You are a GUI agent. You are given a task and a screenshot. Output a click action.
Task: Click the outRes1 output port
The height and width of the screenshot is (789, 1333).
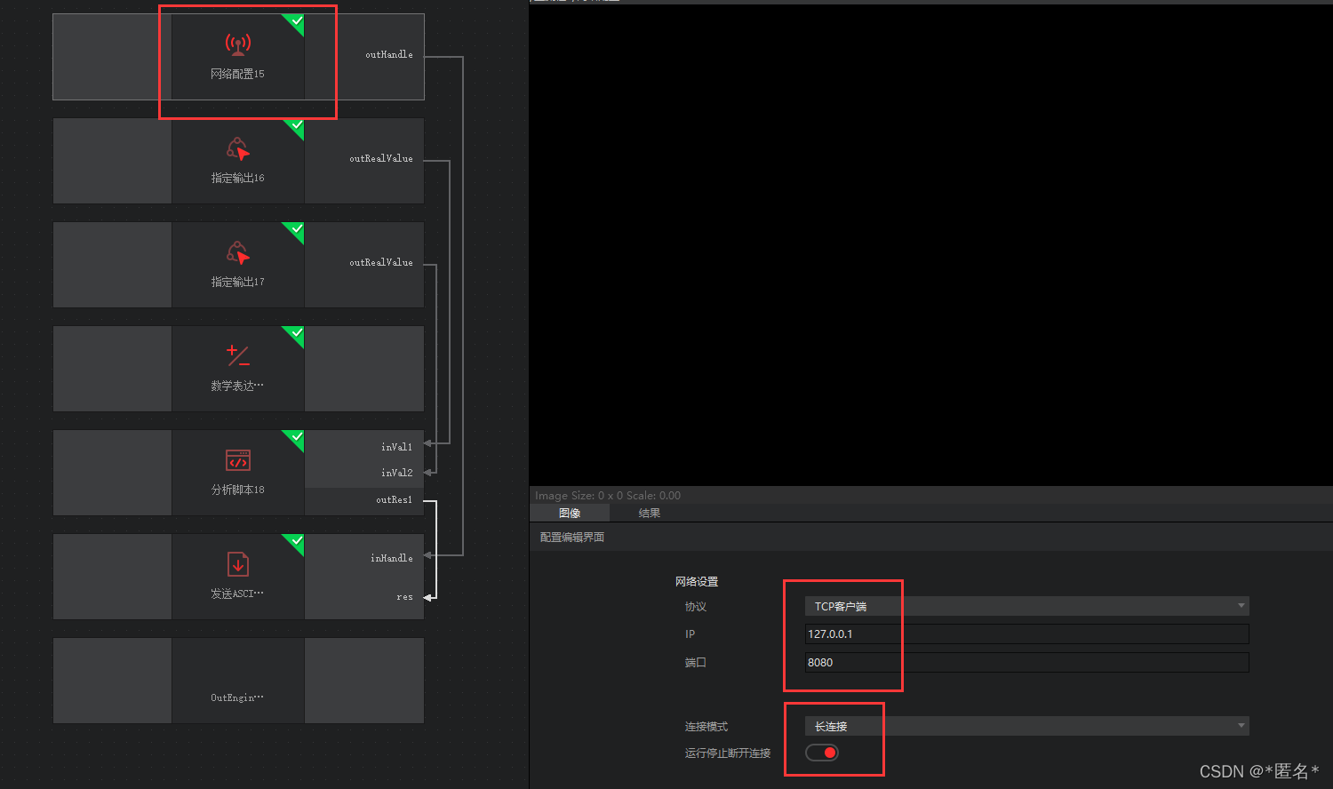pos(394,500)
